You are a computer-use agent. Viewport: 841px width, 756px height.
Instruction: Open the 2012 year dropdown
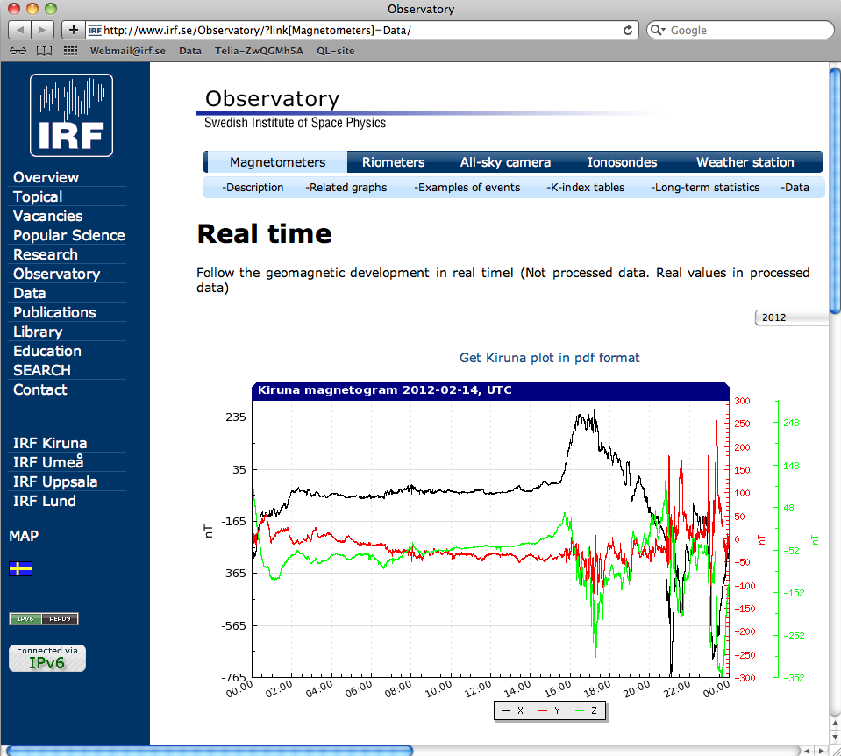point(791,317)
